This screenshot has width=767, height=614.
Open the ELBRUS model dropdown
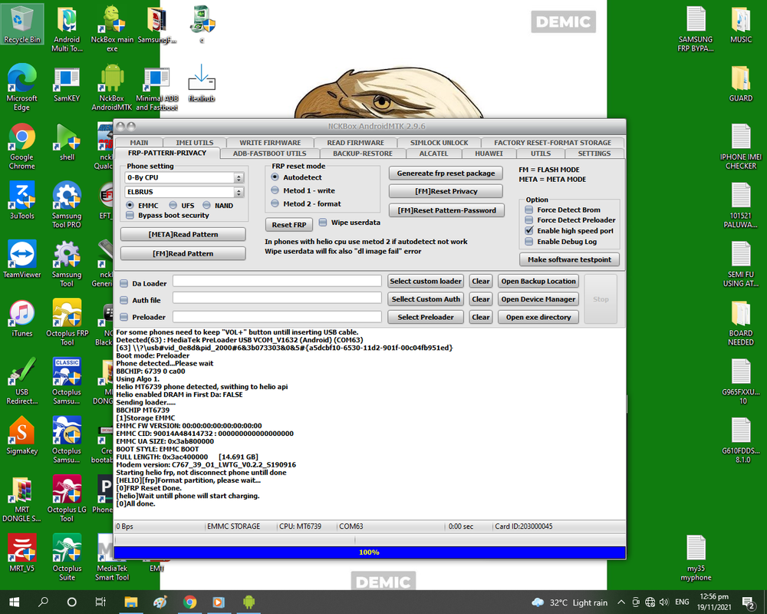tap(184, 192)
